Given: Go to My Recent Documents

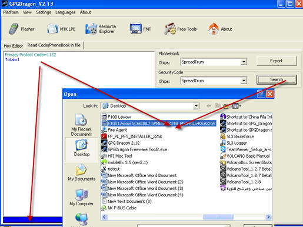Looking at the screenshot, I should (81, 125).
